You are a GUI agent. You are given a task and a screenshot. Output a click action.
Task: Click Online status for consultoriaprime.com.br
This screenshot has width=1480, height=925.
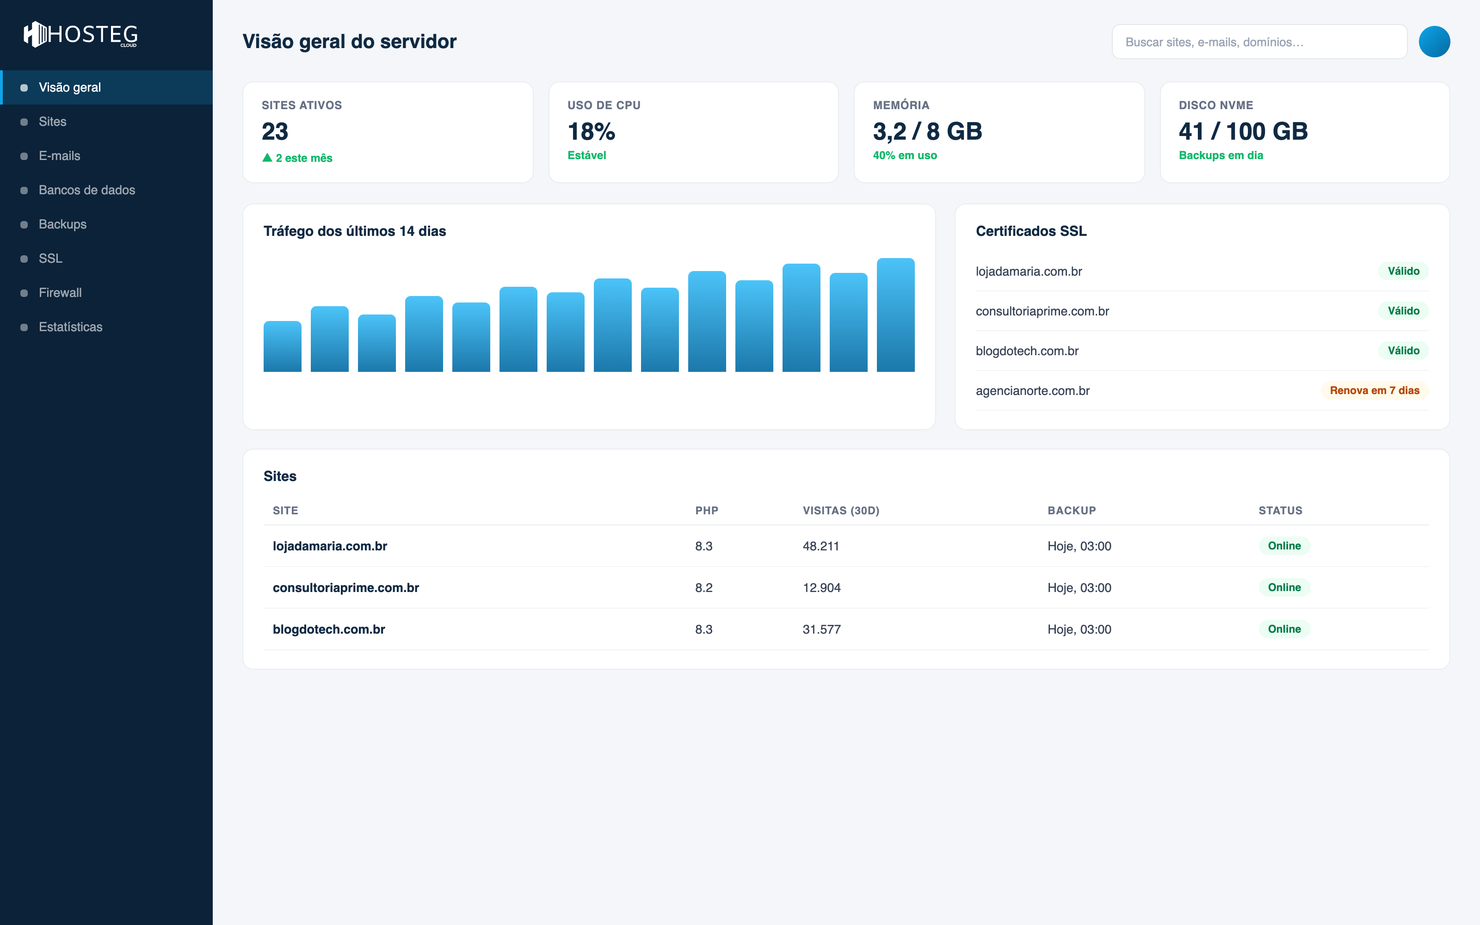1284,587
